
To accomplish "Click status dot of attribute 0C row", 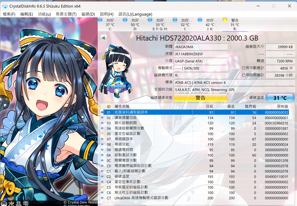I will click(x=102, y=160).
